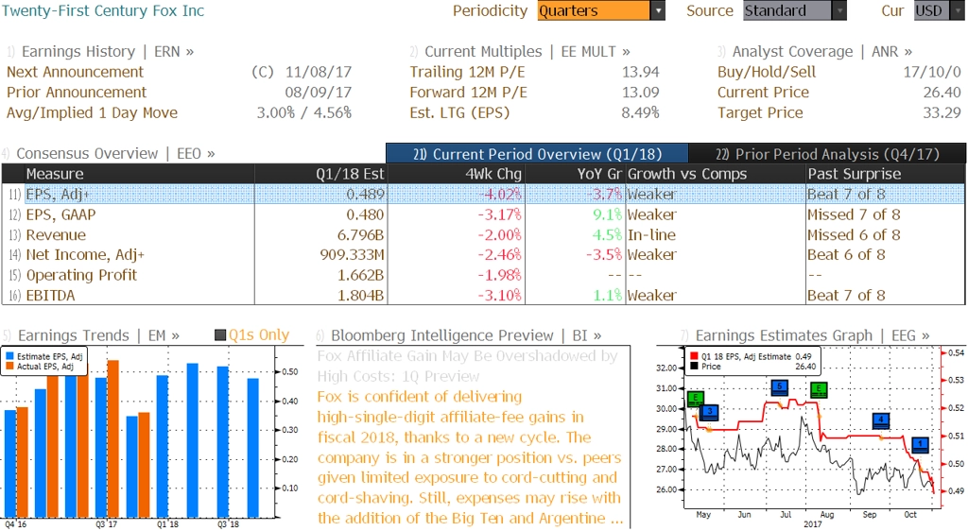
Task: Toggle the Q1s Only checkbox
Action: point(220,335)
